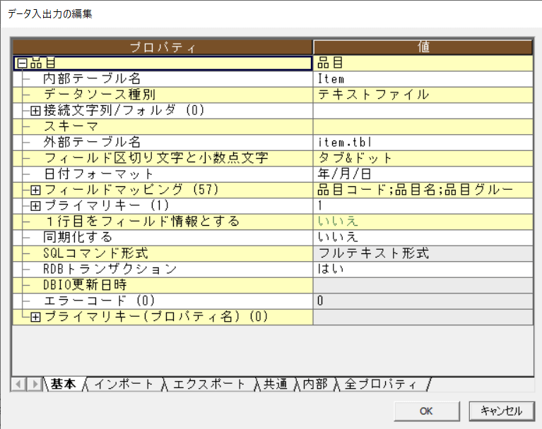Edit the item.tbl value cell
Viewport: 542px width, 429px height.
pos(423,143)
